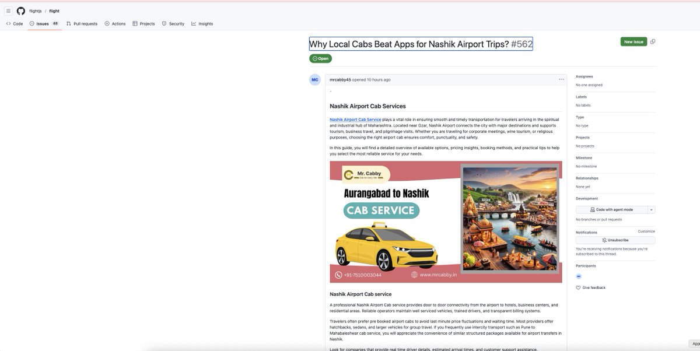Click the 'Nashik Airport Cab Services' heading

point(367,106)
